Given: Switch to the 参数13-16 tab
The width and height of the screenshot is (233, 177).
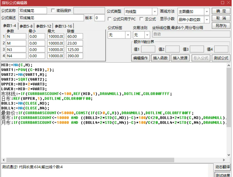Looking at the screenshot, I should pyautogui.click(x=63, y=26).
